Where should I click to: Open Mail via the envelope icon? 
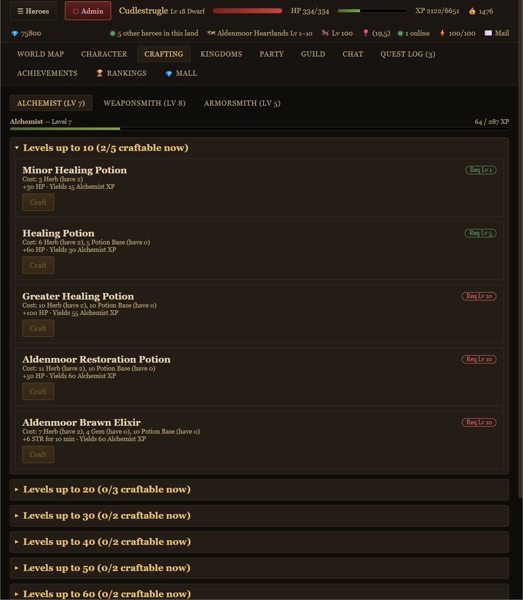(x=488, y=33)
